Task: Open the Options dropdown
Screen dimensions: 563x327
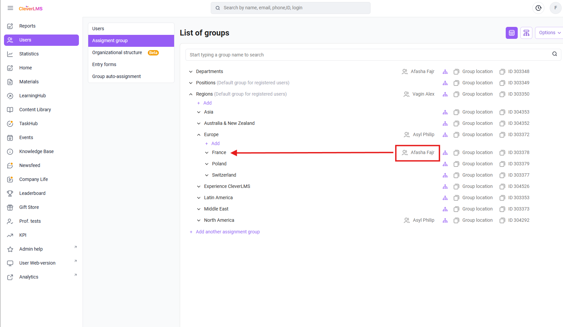Action: coord(549,33)
